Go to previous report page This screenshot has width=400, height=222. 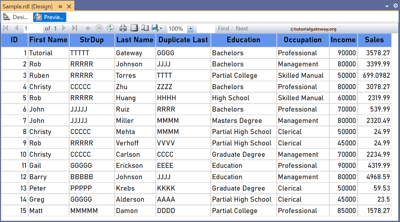pyautogui.click(x=16, y=28)
